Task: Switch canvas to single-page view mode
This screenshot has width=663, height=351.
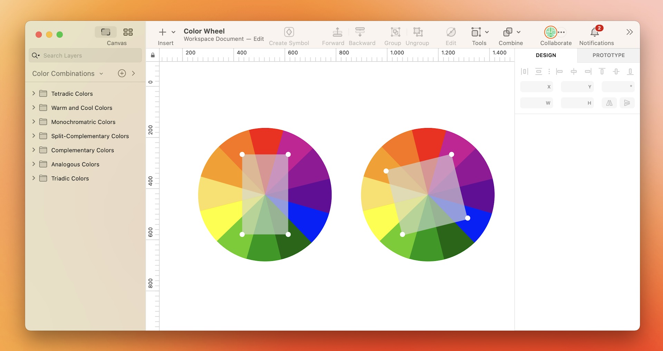Action: coord(106,32)
